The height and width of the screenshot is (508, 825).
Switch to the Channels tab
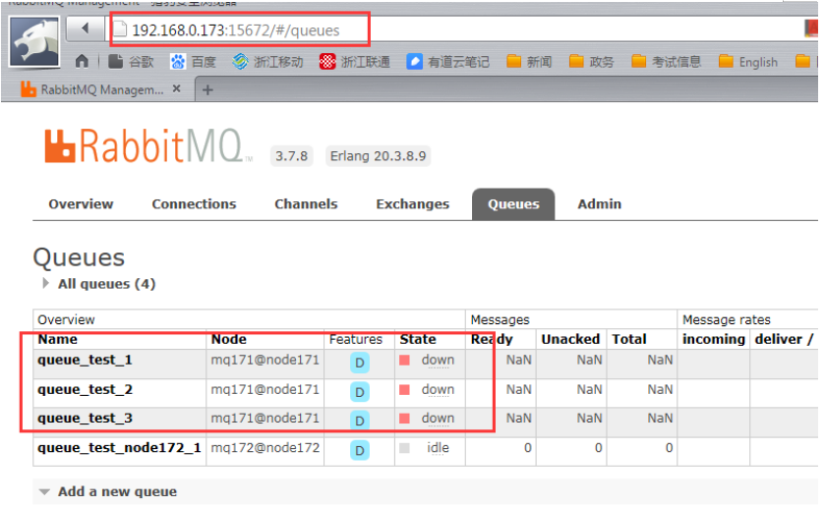coord(306,204)
